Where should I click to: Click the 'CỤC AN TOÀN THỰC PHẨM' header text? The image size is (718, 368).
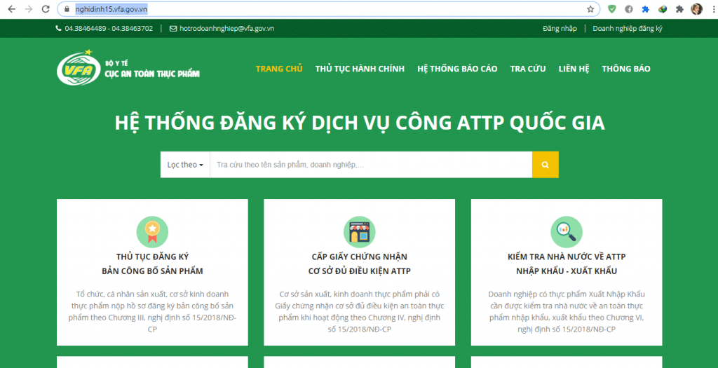(152, 74)
